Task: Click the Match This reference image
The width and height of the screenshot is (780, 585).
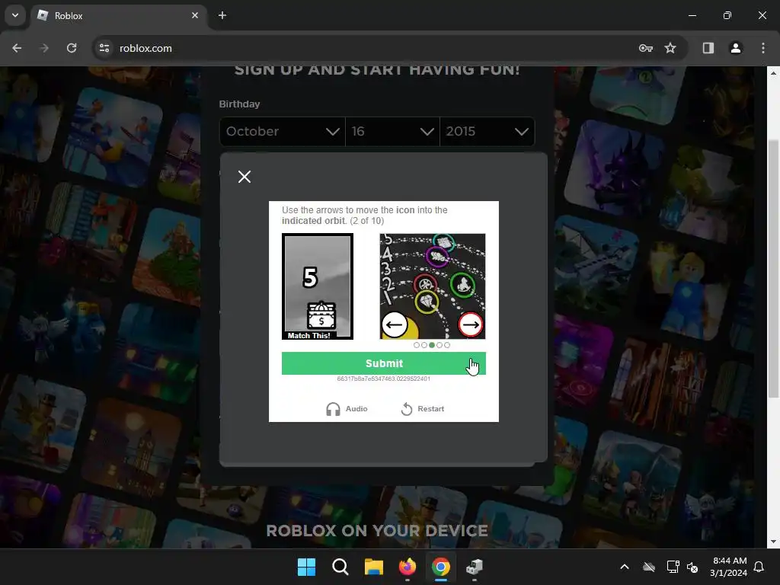Action: (318, 286)
